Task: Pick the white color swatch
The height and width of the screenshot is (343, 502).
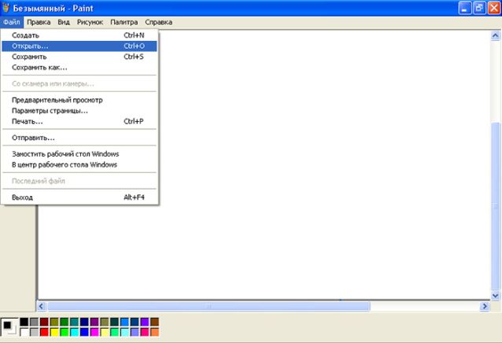Action: (x=24, y=332)
